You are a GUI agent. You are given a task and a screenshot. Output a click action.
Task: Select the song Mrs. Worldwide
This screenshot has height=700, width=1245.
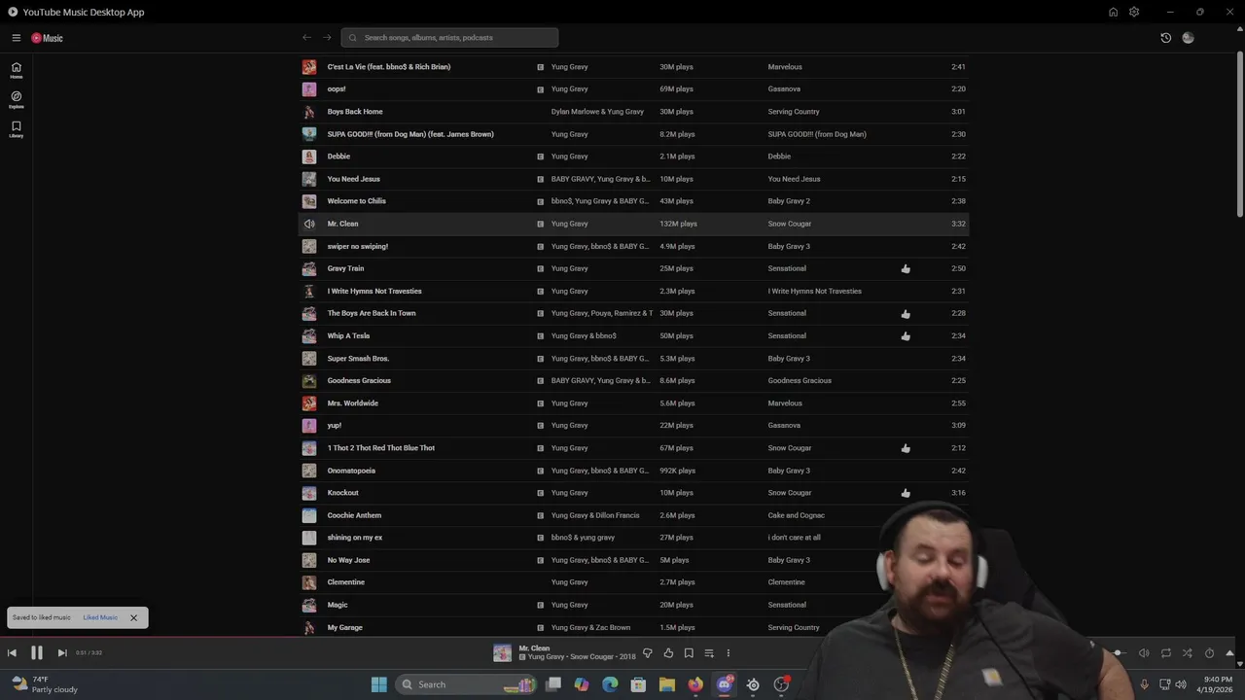tap(353, 403)
